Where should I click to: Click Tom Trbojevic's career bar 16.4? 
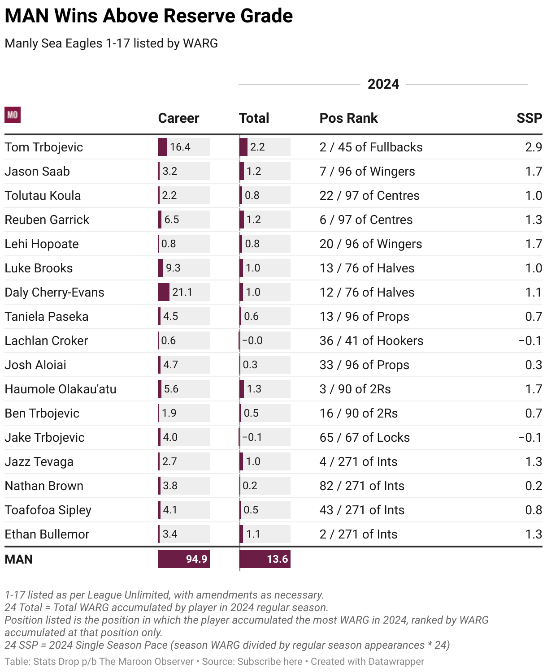(x=184, y=147)
